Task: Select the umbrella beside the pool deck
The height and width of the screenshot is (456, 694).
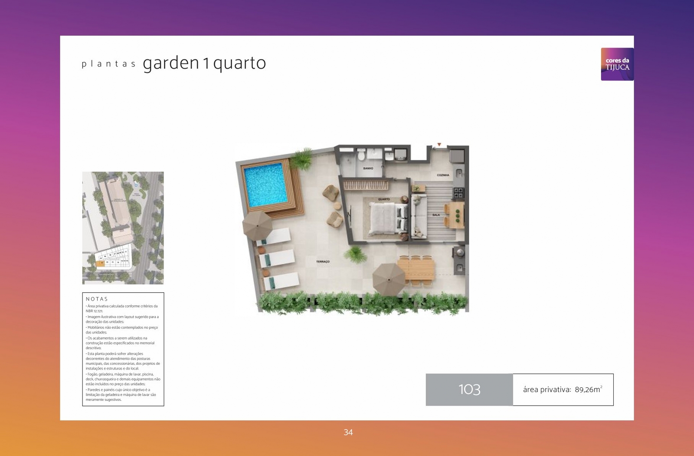Action: [257, 225]
